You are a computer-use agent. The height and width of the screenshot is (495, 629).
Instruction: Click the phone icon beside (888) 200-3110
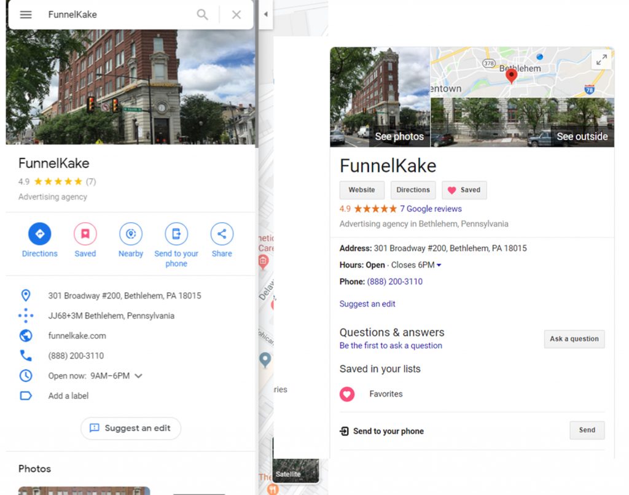click(x=26, y=356)
